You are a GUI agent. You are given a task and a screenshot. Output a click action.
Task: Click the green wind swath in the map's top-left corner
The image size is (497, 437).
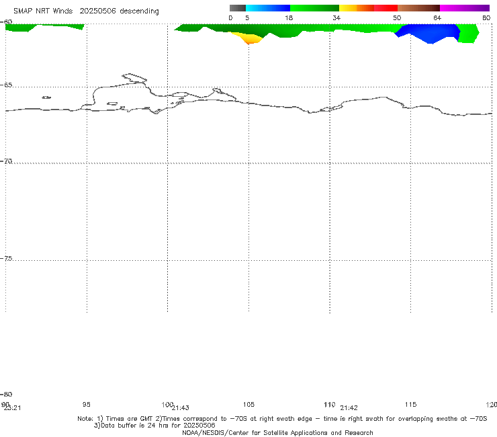pos(44,28)
